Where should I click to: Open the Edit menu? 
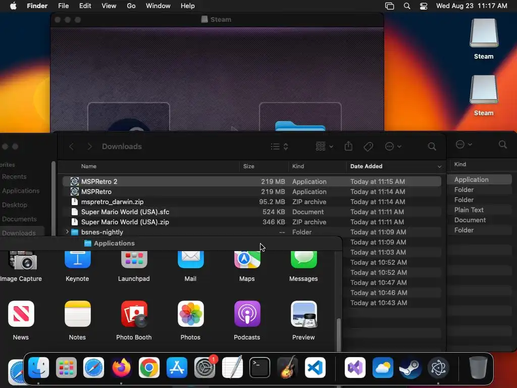click(x=85, y=6)
